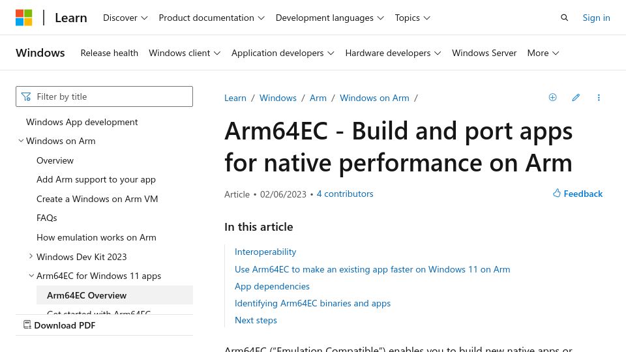Open Add Arm support to your app
This screenshot has width=626, height=352.
pos(96,180)
